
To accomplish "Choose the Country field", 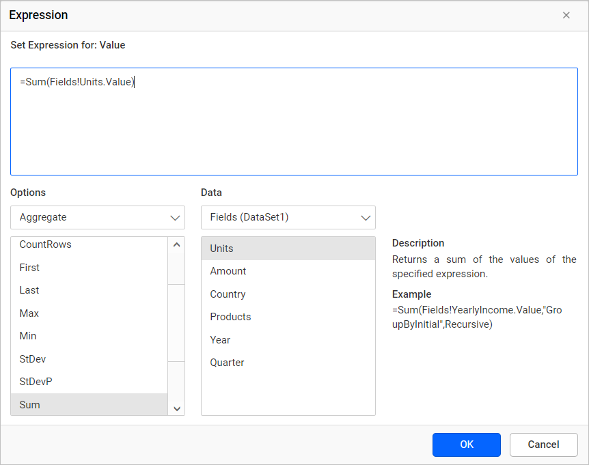I will pos(288,294).
